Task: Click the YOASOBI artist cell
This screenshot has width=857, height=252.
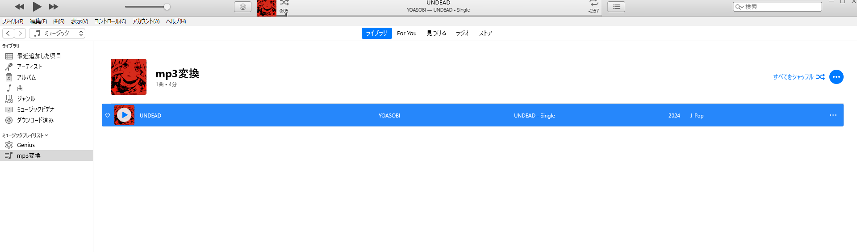Action: click(x=389, y=115)
